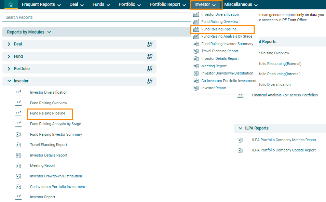Open Financial Analysis YoY across Portfolios report
The height and width of the screenshot is (202, 326).
(285, 95)
